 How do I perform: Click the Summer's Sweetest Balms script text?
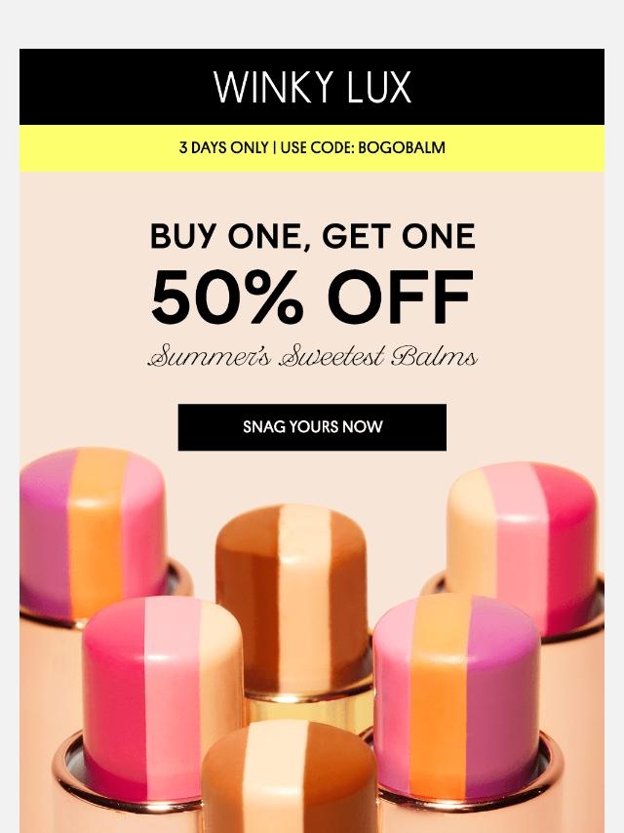click(x=312, y=356)
